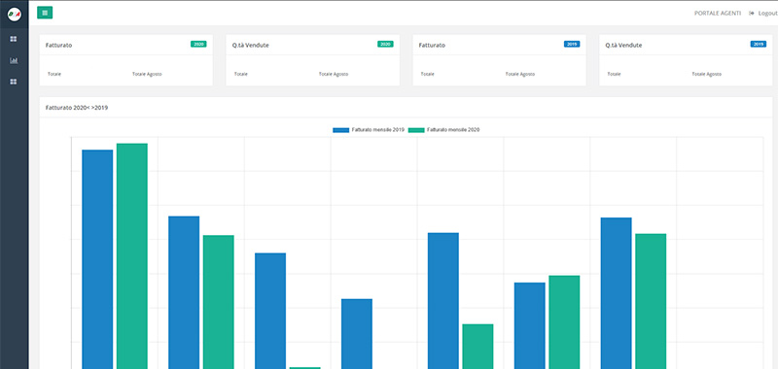The width and height of the screenshot is (778, 369).
Task: Toggle Fatturato mensile 2019 legend swatch
Action: (x=341, y=130)
